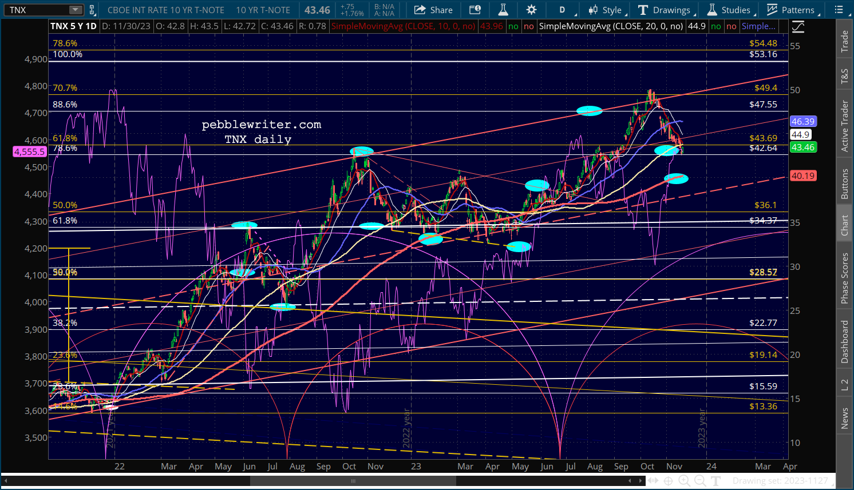The image size is (854, 490).
Task: Click the truncated purple Simple... study label
Action: pos(758,26)
